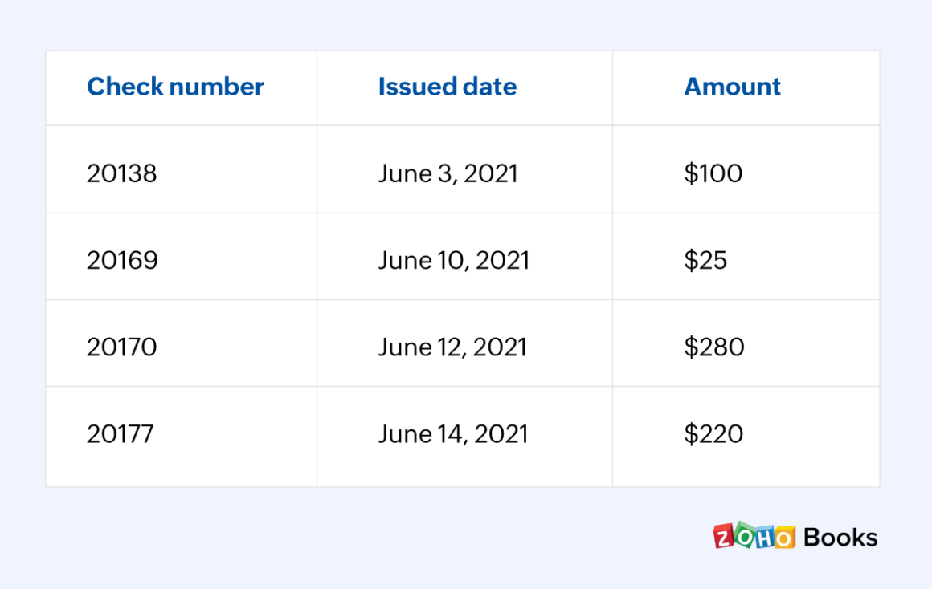Click the blue H letter in logo
The width and height of the screenshot is (932, 589).
tap(764, 537)
